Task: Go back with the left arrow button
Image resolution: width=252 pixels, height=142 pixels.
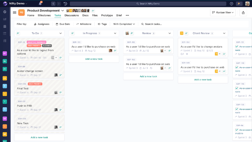Action: (x=53, y=4)
